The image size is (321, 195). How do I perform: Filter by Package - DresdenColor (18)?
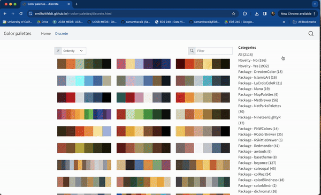(x=261, y=72)
